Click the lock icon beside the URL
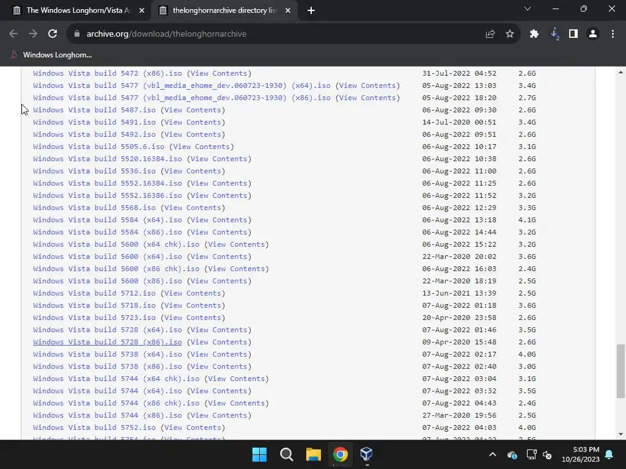Image resolution: width=626 pixels, height=469 pixels. pos(77,34)
